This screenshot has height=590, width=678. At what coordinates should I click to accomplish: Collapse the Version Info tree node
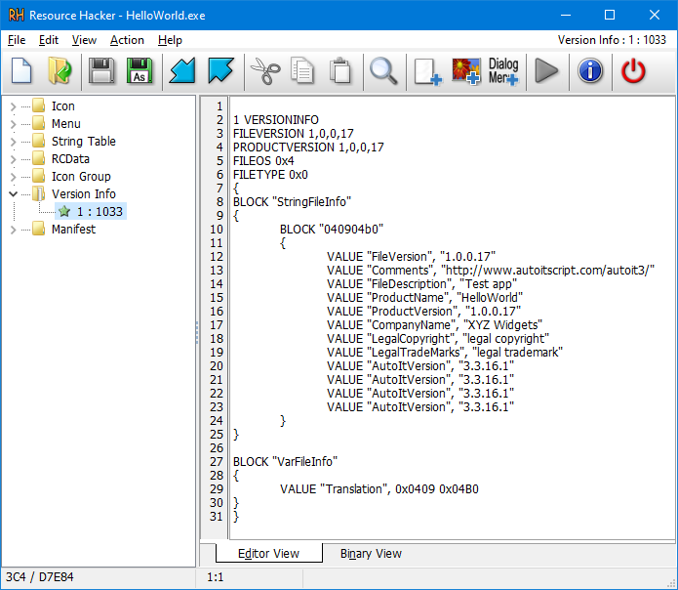tap(13, 194)
